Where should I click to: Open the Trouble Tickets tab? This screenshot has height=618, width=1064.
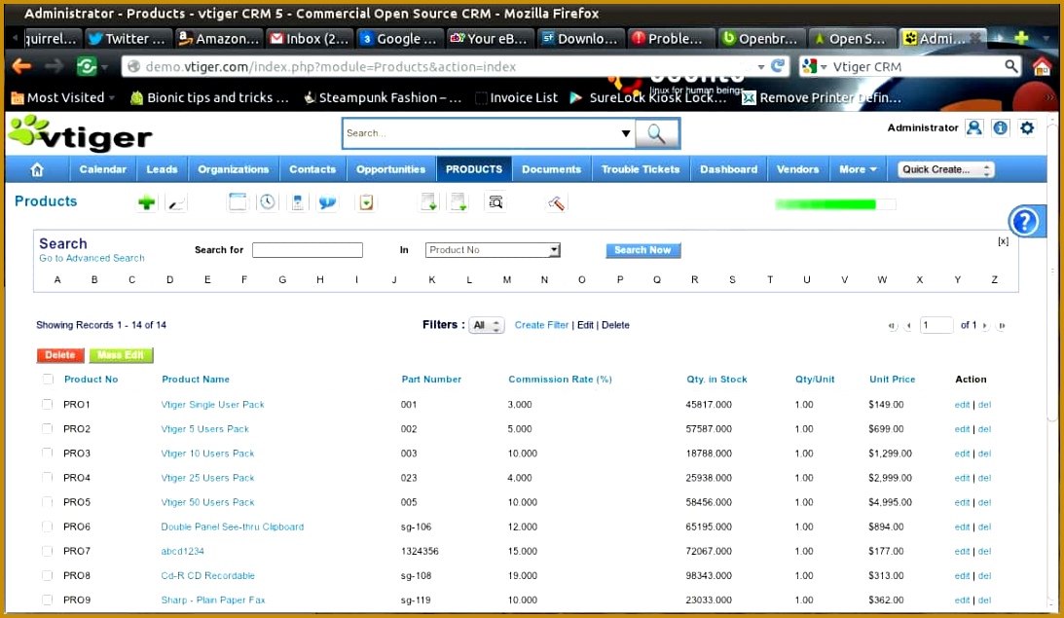coord(640,169)
